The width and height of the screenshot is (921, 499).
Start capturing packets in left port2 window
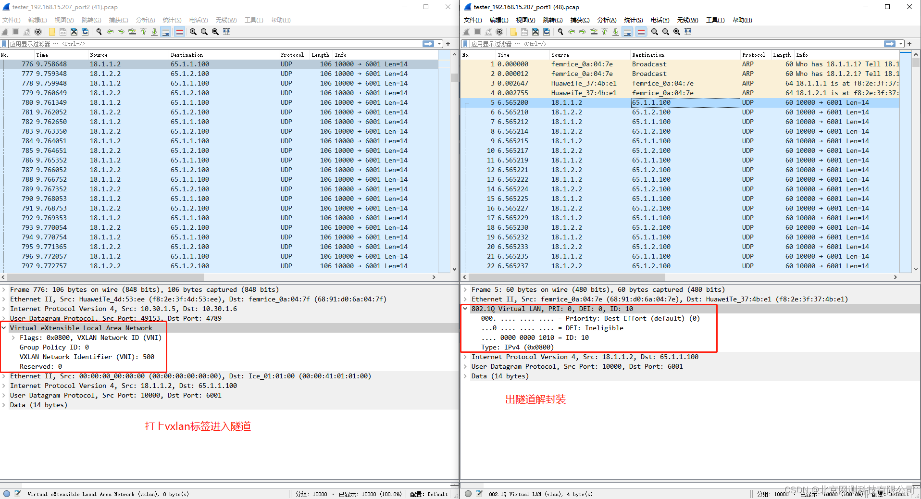(5, 32)
